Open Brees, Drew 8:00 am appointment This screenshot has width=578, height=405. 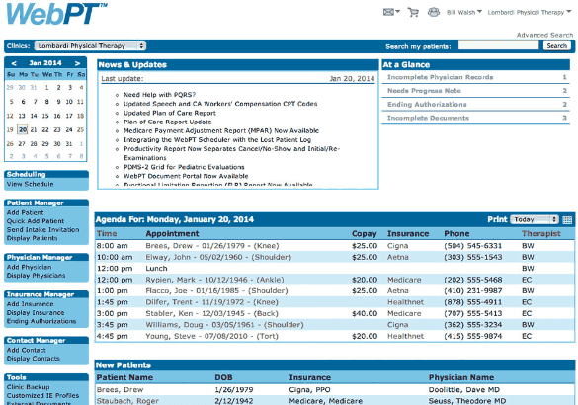[x=212, y=246]
